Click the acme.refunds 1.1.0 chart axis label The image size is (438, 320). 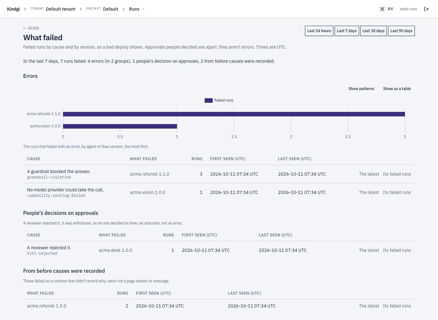click(43, 114)
